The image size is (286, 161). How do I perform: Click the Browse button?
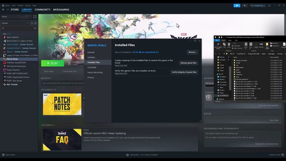(x=192, y=52)
